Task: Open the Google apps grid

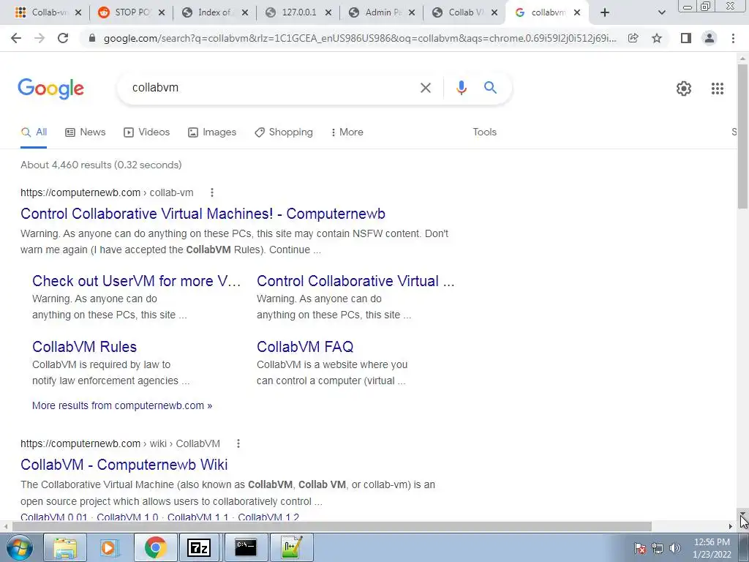Action: (x=717, y=89)
